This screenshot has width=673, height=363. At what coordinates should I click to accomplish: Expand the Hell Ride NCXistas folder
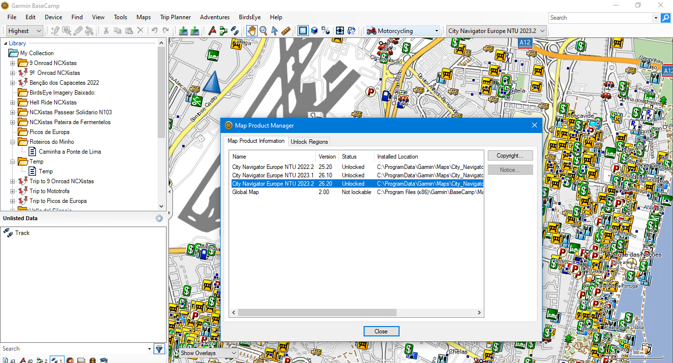[13, 102]
